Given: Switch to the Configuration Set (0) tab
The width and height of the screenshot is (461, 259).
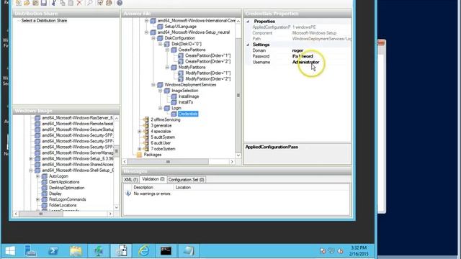Looking at the screenshot, I should [186, 179].
